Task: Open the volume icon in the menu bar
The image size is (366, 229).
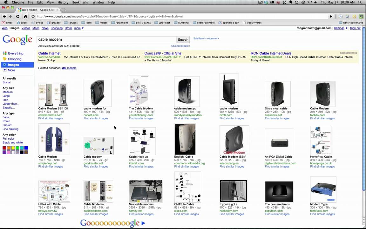Action: 315,2
